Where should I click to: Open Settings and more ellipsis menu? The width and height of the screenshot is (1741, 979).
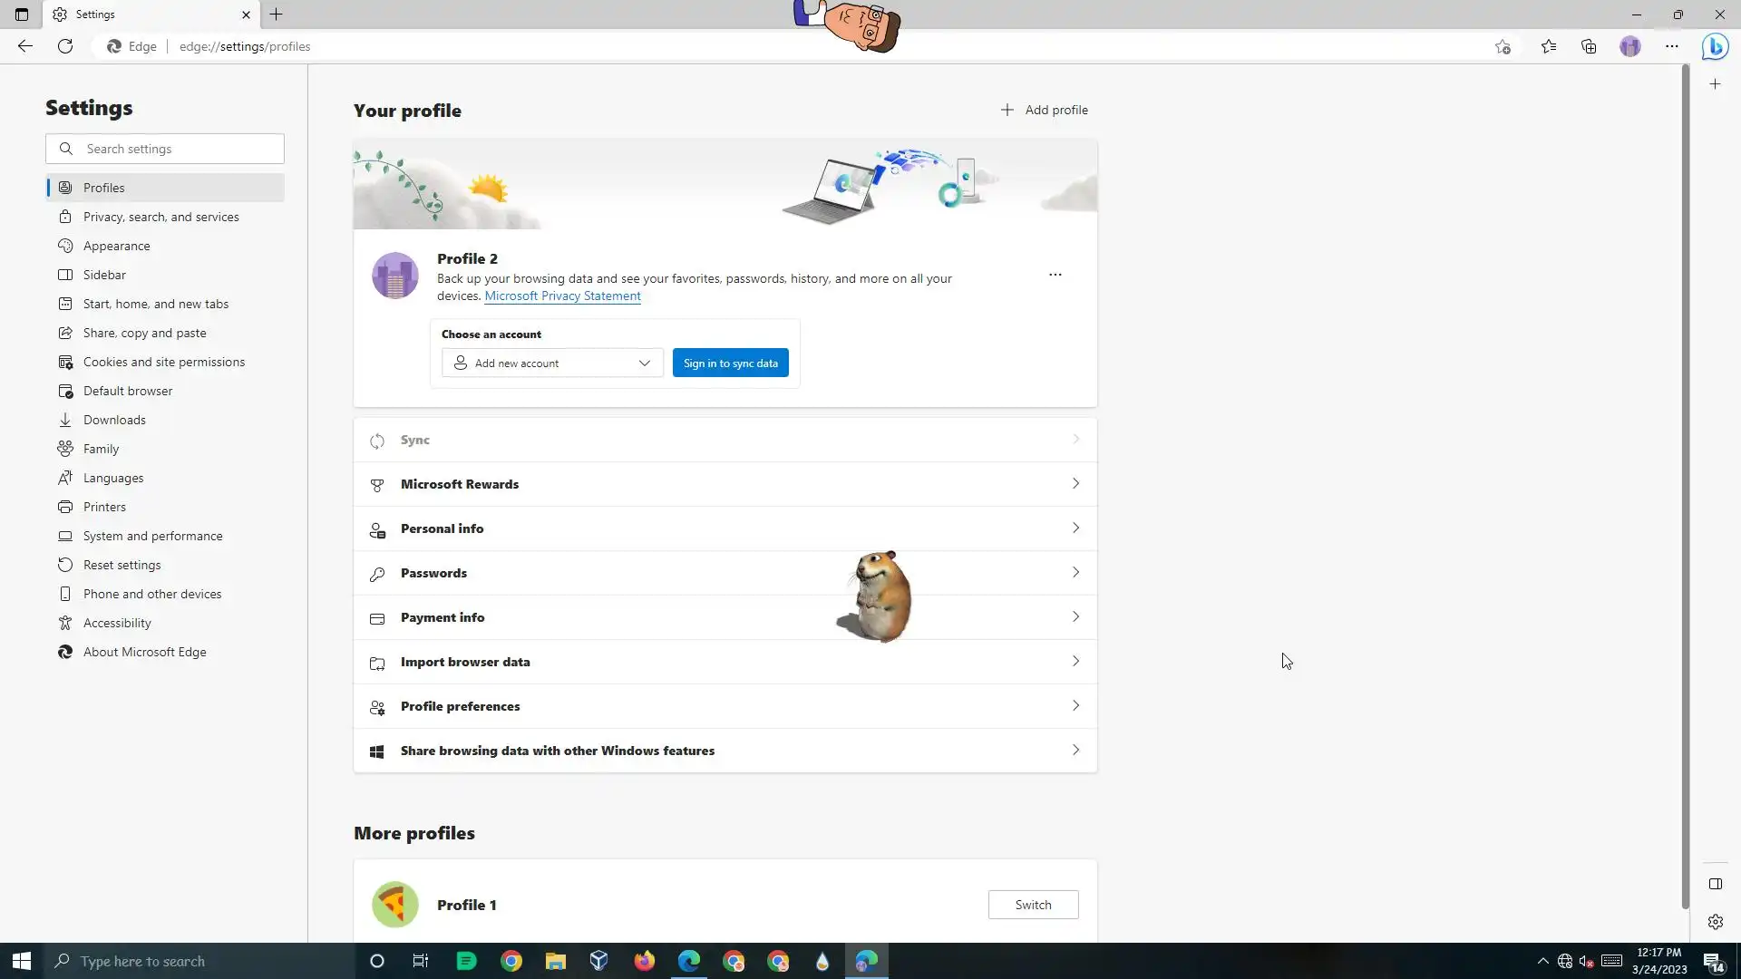tap(1671, 46)
